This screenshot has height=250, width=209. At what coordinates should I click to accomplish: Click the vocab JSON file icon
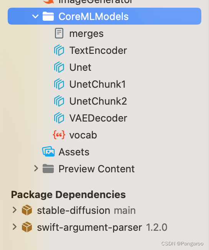(x=59, y=135)
